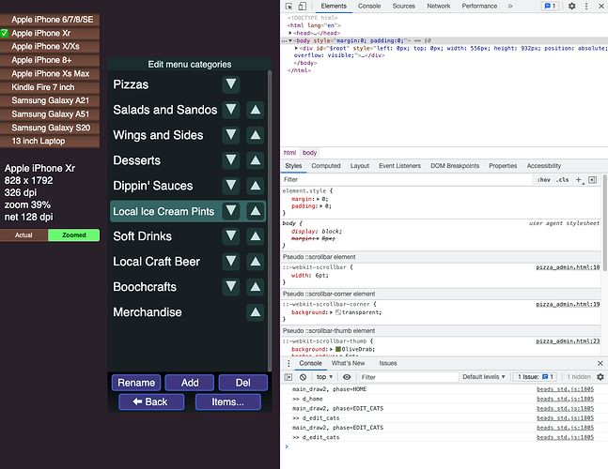Select Apple iPhone X/Xs device
The height and width of the screenshot is (469, 608).
click(50, 47)
